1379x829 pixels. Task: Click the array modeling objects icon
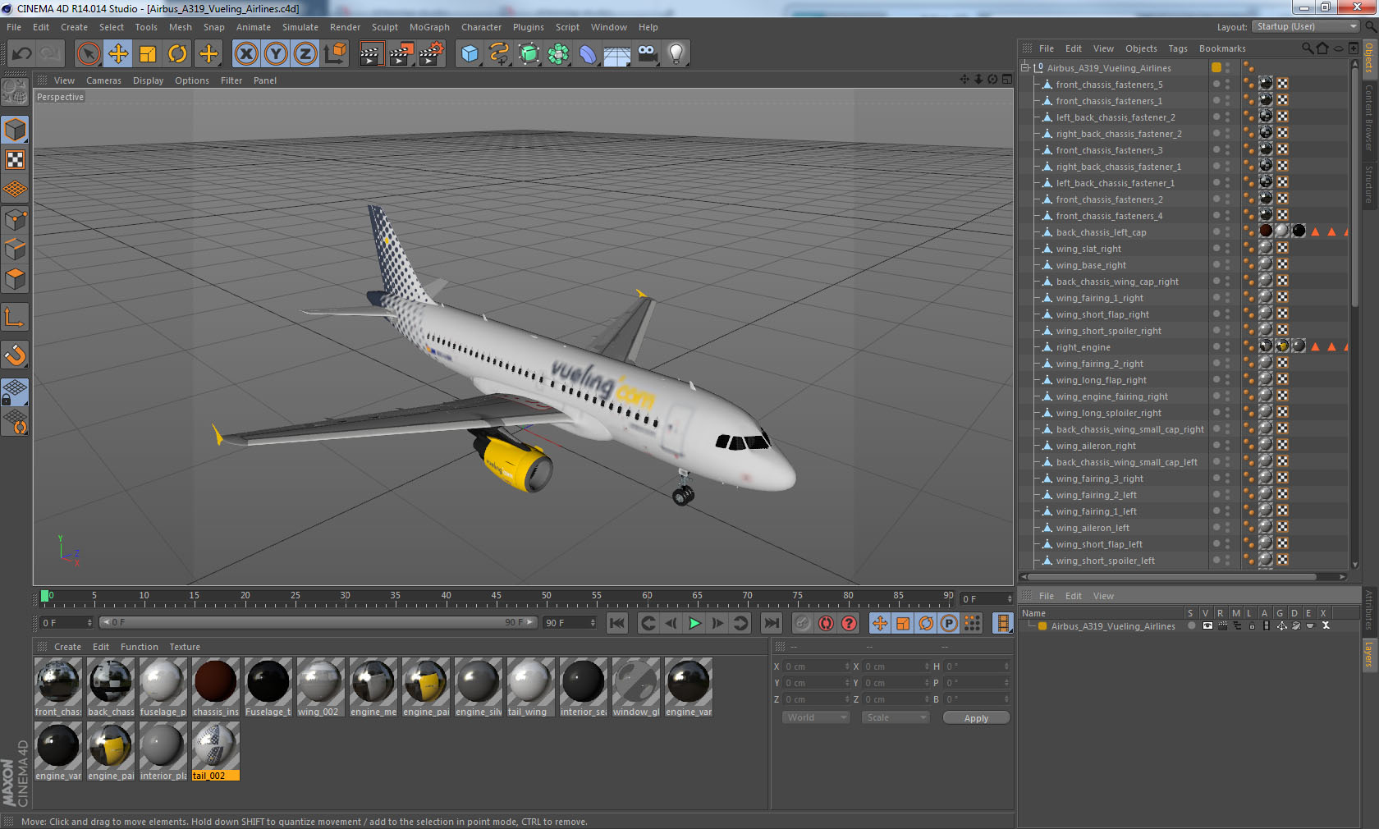[558, 54]
